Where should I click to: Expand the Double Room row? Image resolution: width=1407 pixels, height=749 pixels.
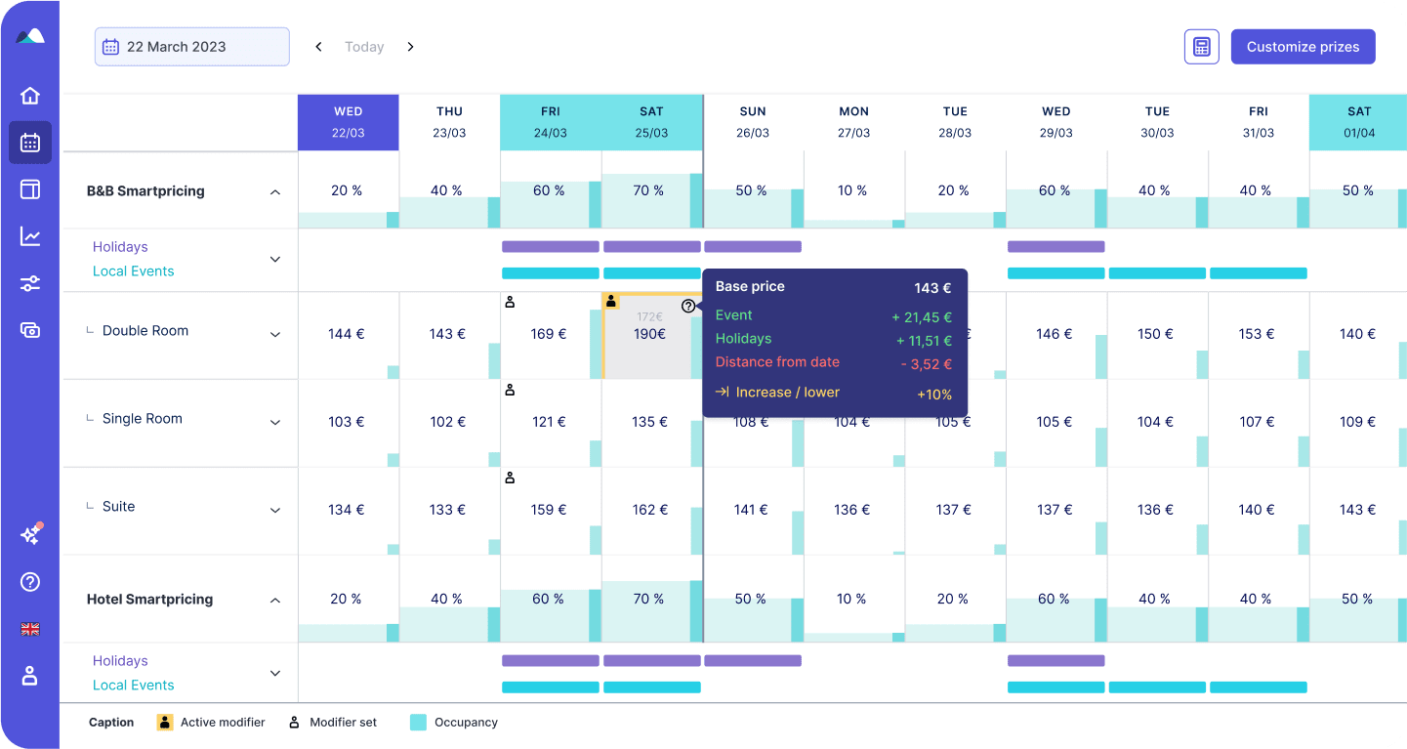tap(274, 331)
